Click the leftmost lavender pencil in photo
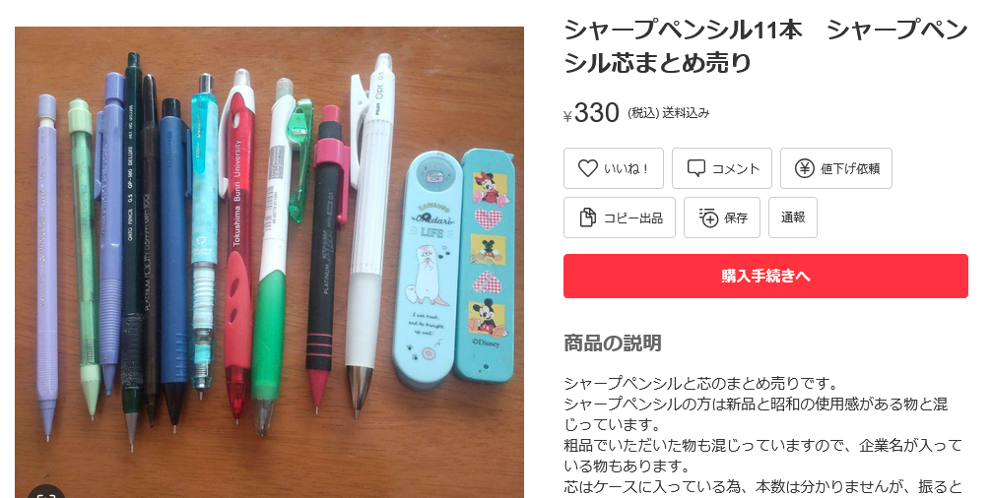The image size is (991, 498). click(48, 265)
